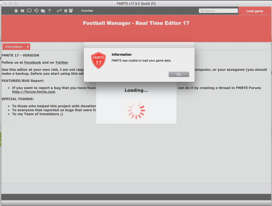Open the Facebook link
Screen dimensions: 272x206
(x=32, y=63)
